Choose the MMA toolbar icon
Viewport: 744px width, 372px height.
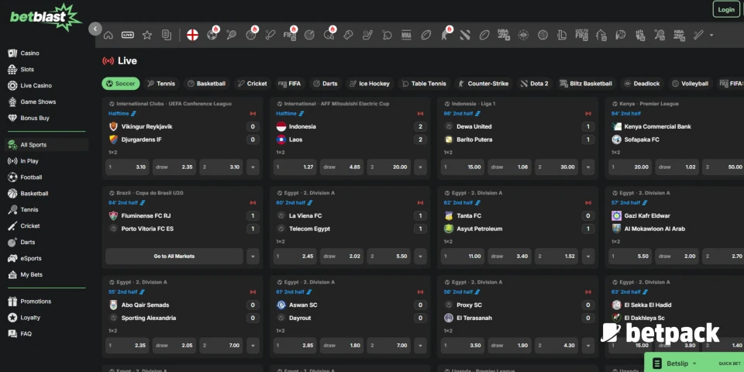406,35
